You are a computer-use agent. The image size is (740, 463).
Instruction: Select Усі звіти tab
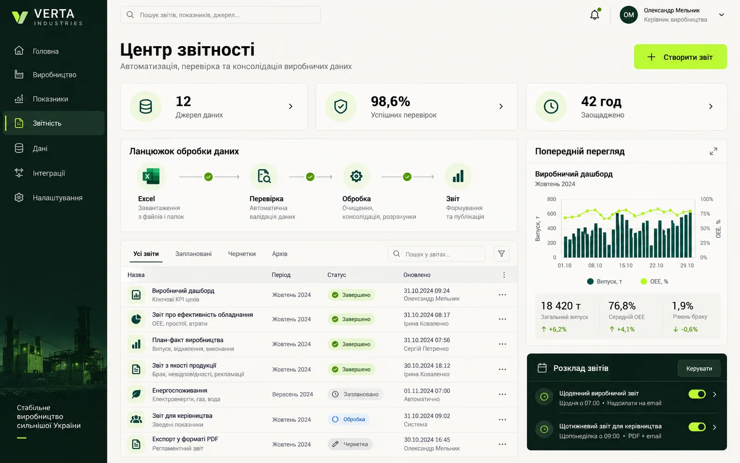pos(146,254)
